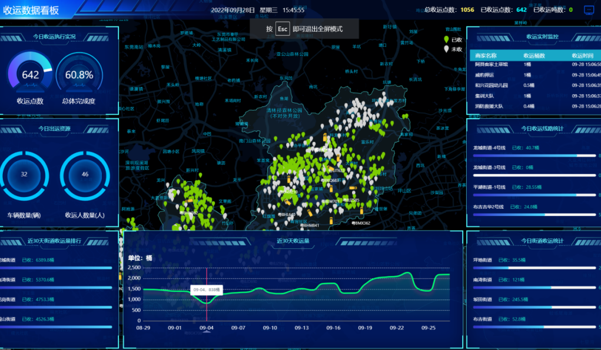Click 已收: 4526.3桶 ranking entry
This screenshot has height=350, width=601.
[x=38, y=319]
